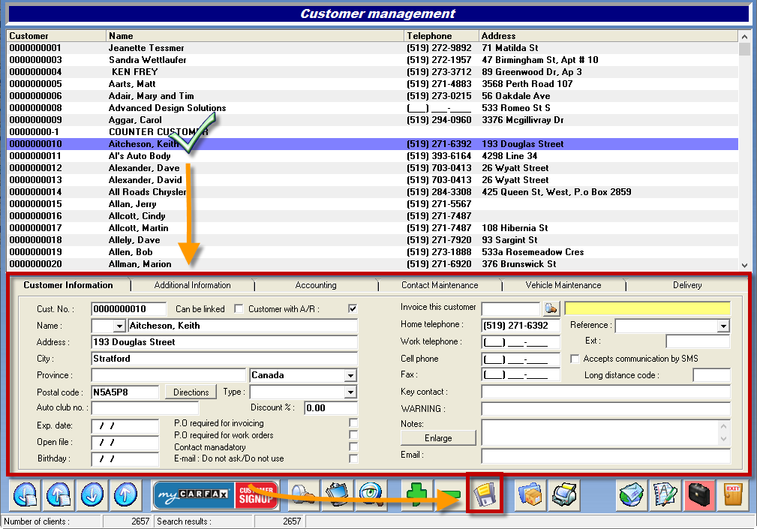Click the globe and envelope icon
Screen dimensions: 757x529
point(632,494)
